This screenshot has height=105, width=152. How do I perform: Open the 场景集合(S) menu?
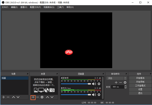click(49, 7)
